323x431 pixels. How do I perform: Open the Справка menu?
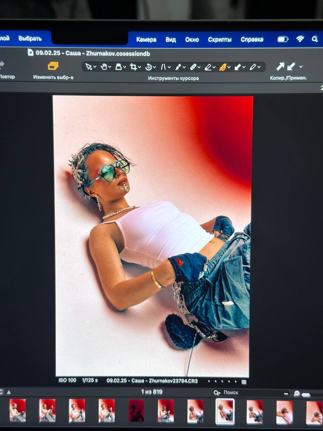(252, 39)
